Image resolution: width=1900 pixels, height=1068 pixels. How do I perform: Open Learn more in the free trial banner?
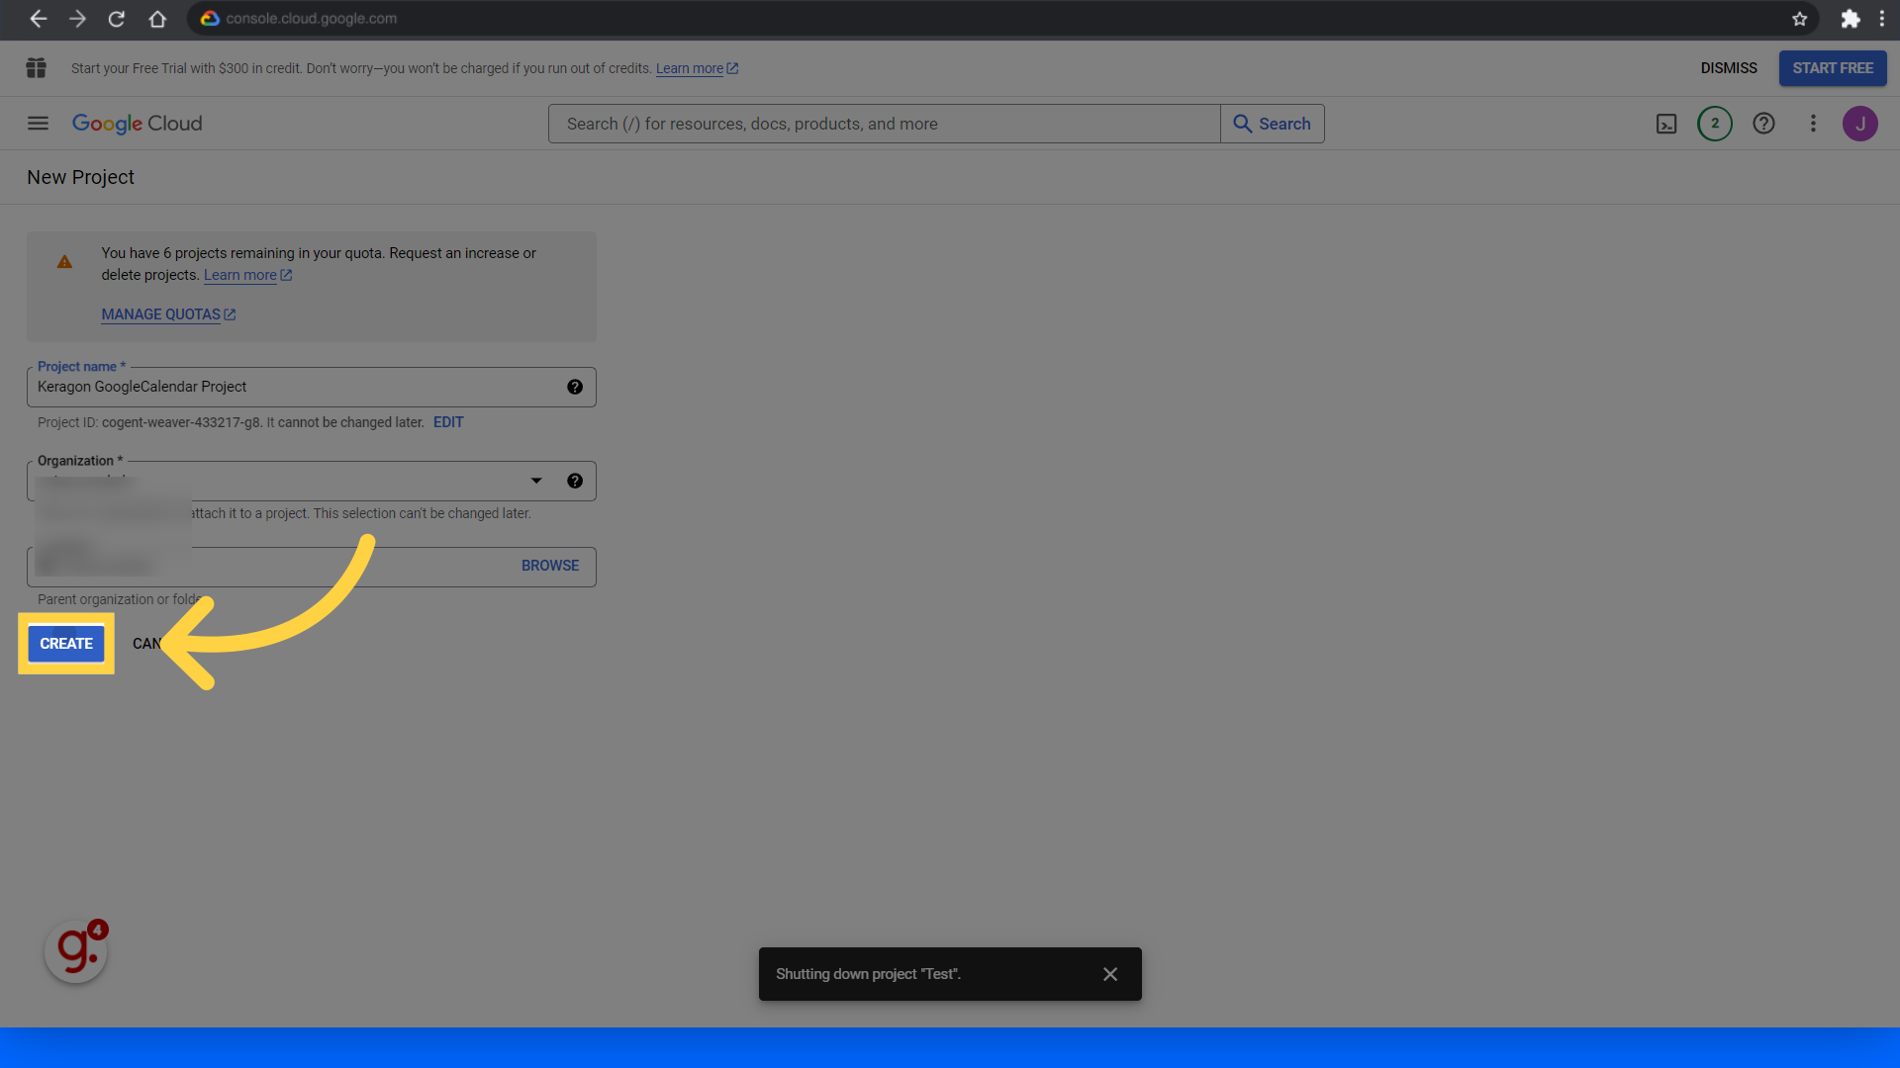pos(697,68)
